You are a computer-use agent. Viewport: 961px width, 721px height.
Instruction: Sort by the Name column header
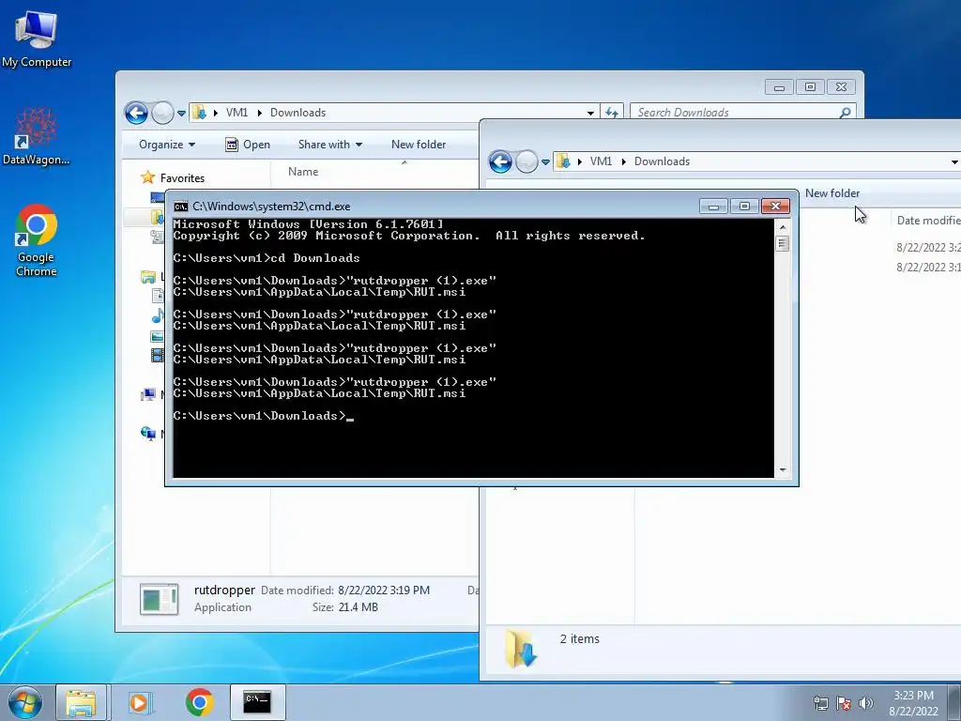pyautogui.click(x=303, y=173)
